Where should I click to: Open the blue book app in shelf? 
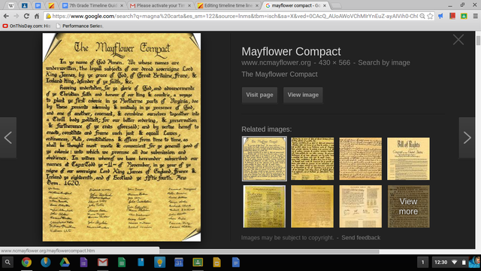(141, 263)
